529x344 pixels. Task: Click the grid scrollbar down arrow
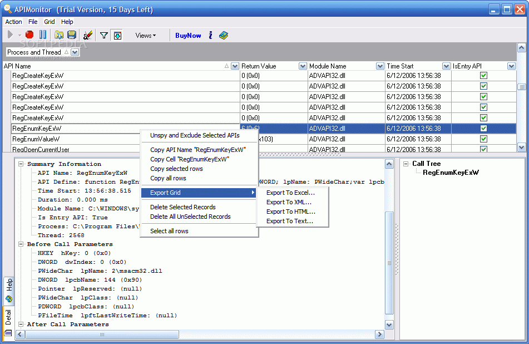click(521, 148)
